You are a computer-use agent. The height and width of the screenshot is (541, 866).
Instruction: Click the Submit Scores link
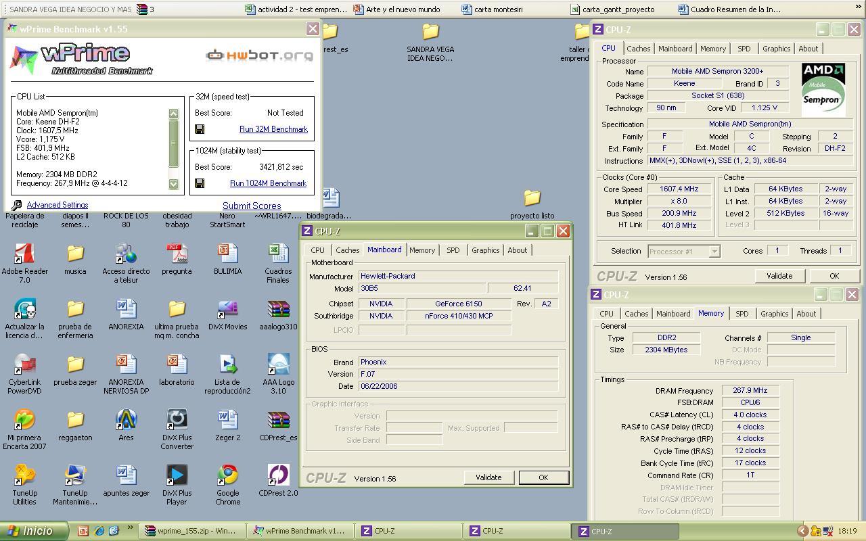(x=252, y=206)
